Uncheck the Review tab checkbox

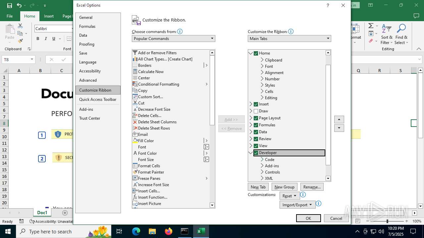point(256,139)
